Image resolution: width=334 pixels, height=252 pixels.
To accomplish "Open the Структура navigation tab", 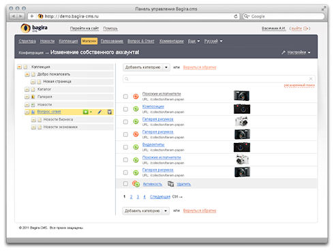I will pos(27,41).
